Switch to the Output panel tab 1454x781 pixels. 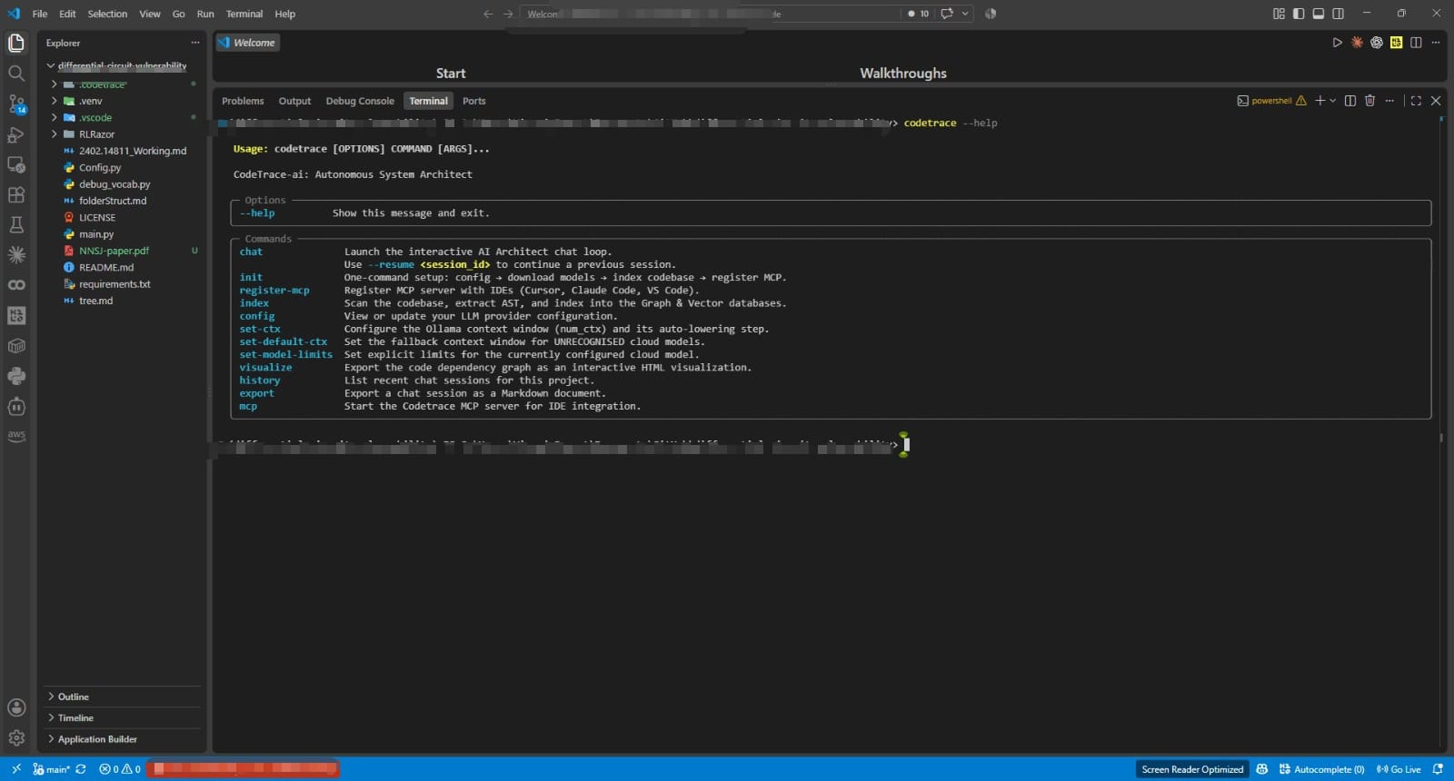pyautogui.click(x=294, y=101)
